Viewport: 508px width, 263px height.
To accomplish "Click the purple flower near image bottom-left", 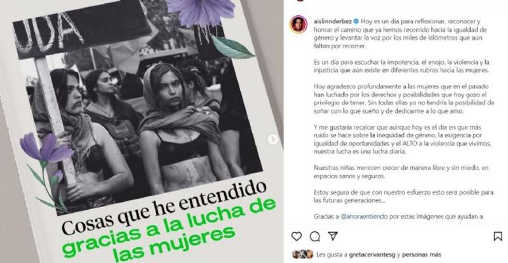I will coord(46,149).
